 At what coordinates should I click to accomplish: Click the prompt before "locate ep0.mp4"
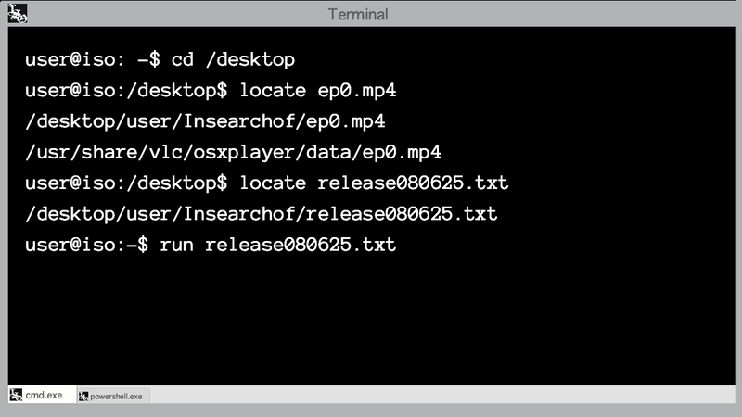click(x=125, y=91)
